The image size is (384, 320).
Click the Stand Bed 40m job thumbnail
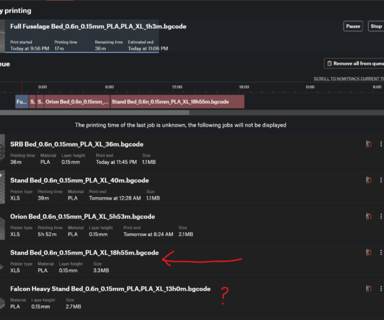click(x=2, y=188)
